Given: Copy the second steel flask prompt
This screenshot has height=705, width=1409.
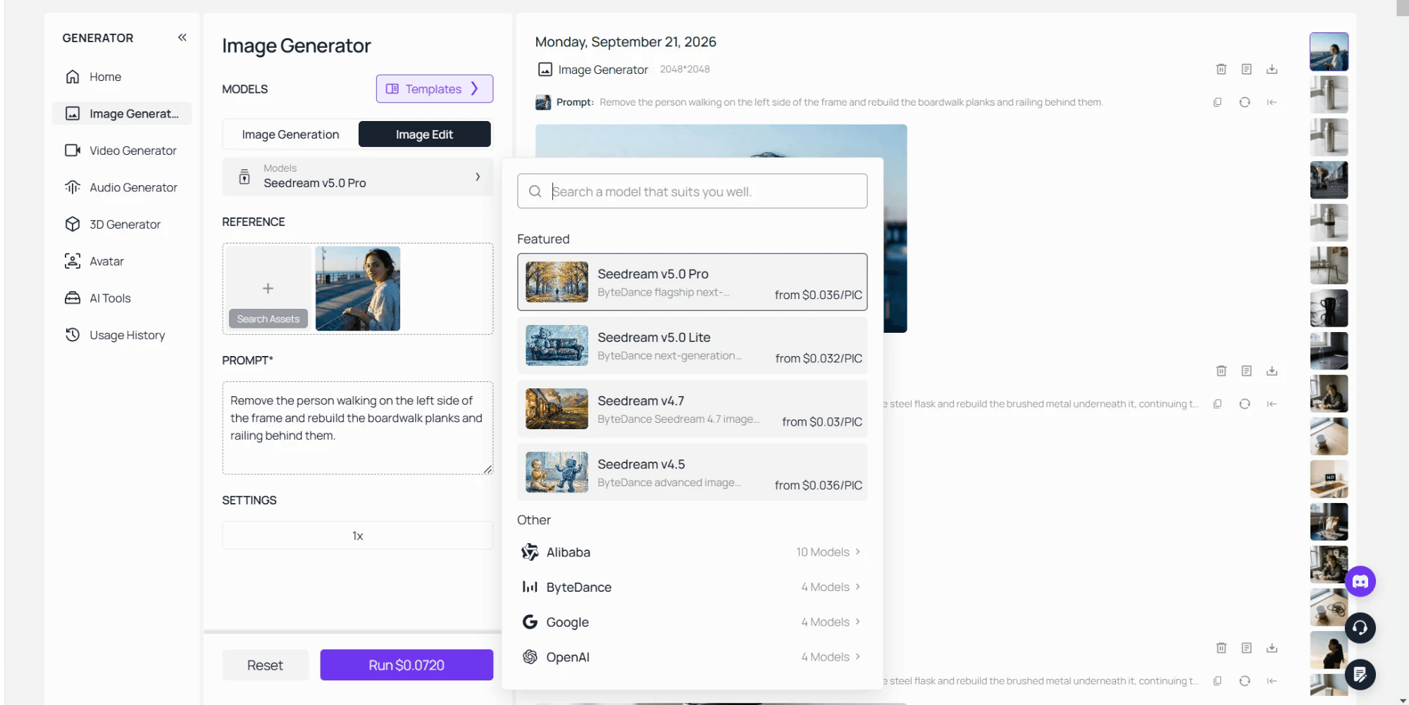Looking at the screenshot, I should pos(1217,404).
